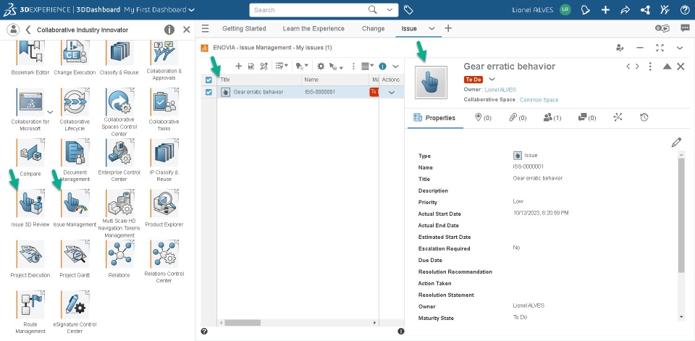Open the widget menu chevron beside fullscreen icon

(x=680, y=48)
